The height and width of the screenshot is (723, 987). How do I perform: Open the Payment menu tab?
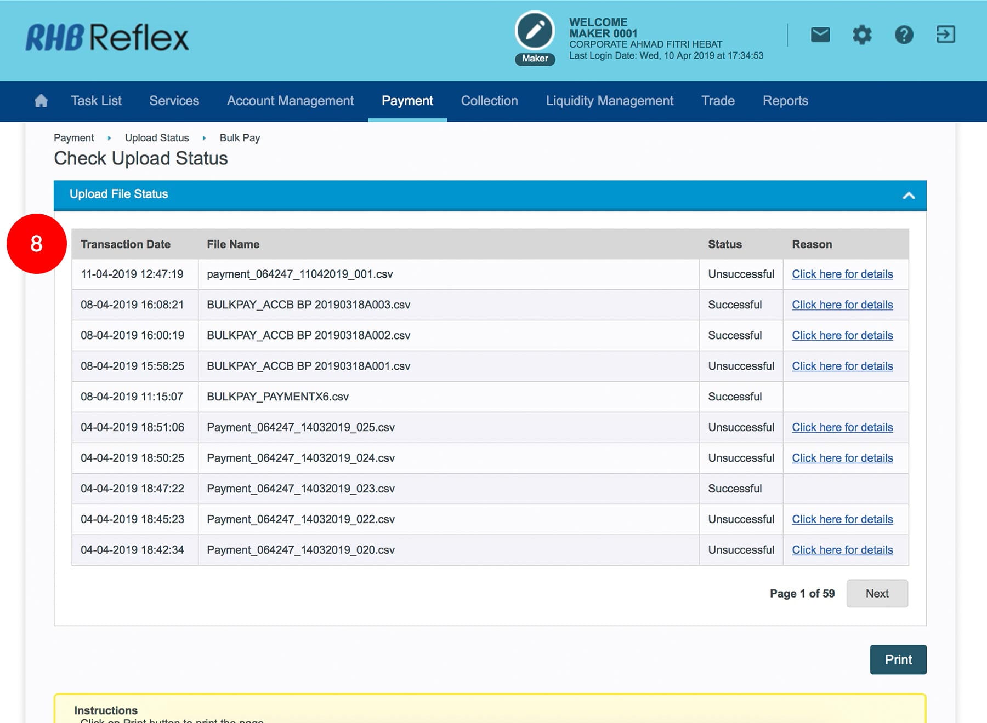[x=407, y=101]
